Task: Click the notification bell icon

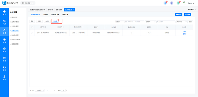Action: point(165,3)
